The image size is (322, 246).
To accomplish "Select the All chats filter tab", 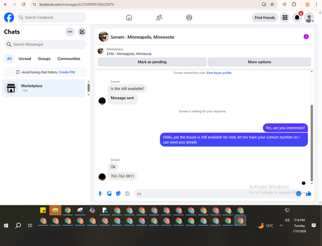I will pyautogui.click(x=9, y=59).
